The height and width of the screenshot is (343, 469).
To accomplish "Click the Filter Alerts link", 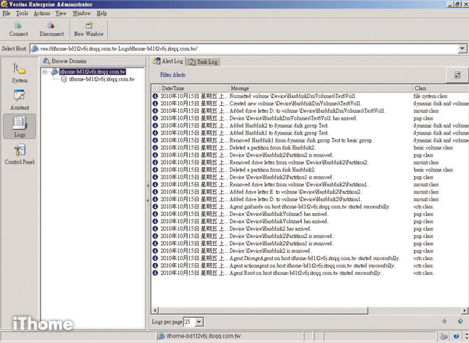I will (174, 74).
